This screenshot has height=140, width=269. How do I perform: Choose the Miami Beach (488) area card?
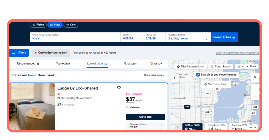tap(216, 127)
